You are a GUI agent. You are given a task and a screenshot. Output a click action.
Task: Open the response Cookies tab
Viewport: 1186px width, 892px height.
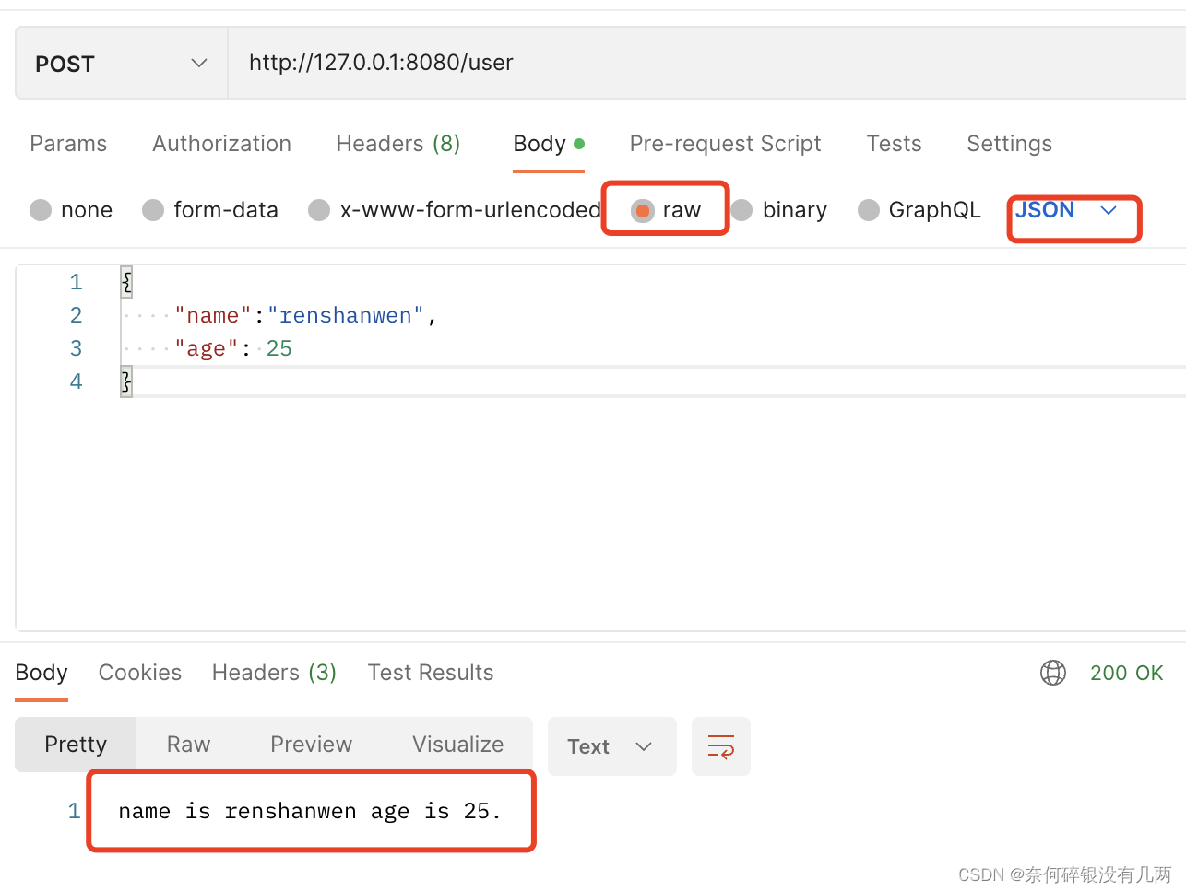tap(140, 673)
